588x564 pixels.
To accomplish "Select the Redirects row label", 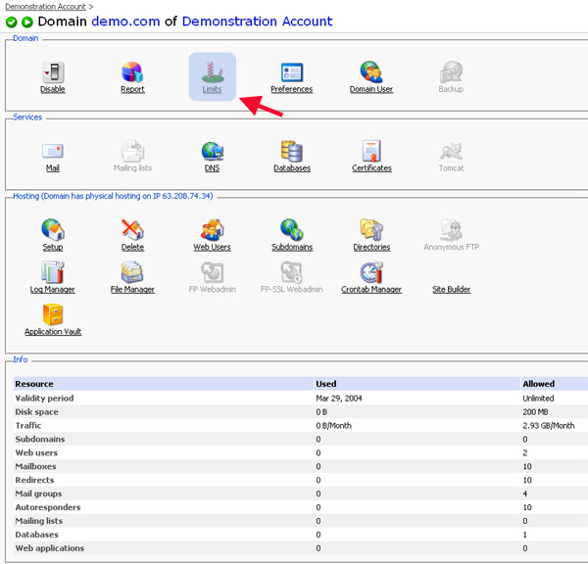I will [34, 480].
